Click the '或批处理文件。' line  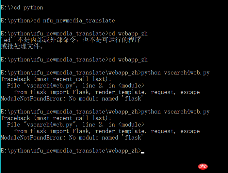(x=22, y=46)
